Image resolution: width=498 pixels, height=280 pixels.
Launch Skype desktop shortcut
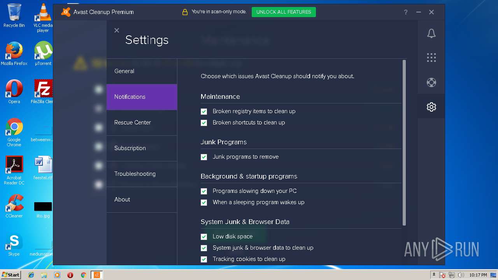[x=14, y=244]
